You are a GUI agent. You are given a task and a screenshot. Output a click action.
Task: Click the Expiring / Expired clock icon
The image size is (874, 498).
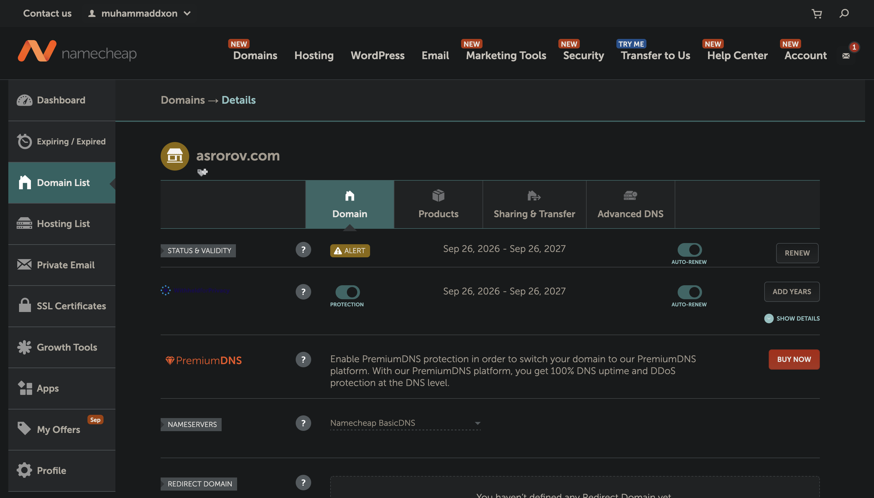click(24, 141)
